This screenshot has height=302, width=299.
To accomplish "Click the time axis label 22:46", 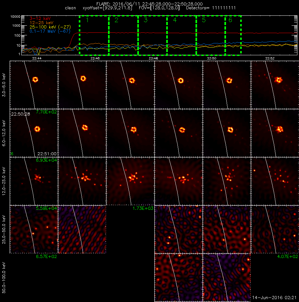I will click(x=95, y=58).
